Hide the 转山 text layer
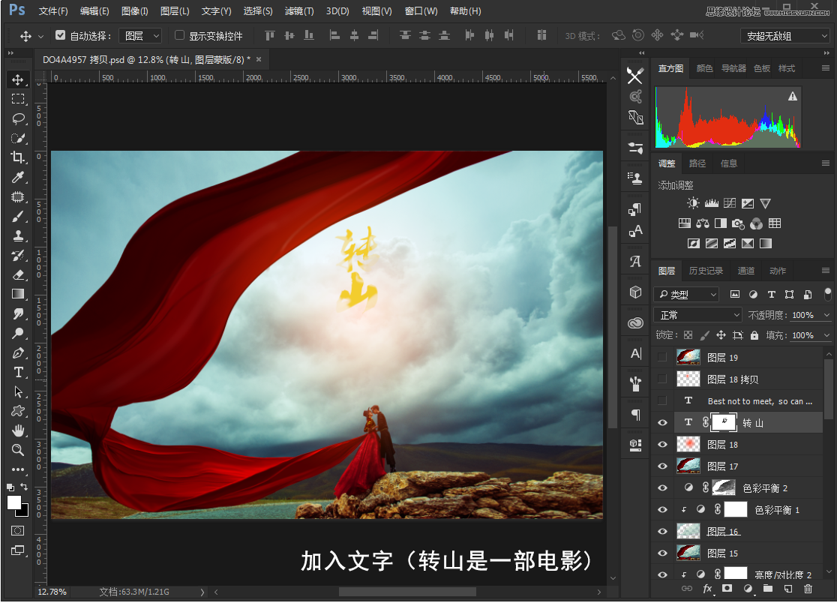The width and height of the screenshot is (837, 603). 662,423
